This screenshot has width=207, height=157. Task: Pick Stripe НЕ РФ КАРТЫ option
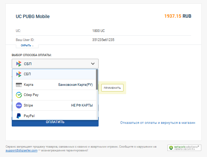coord(54,105)
